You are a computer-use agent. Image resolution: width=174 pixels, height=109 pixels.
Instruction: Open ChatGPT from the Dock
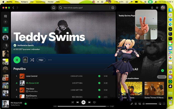(170, 72)
